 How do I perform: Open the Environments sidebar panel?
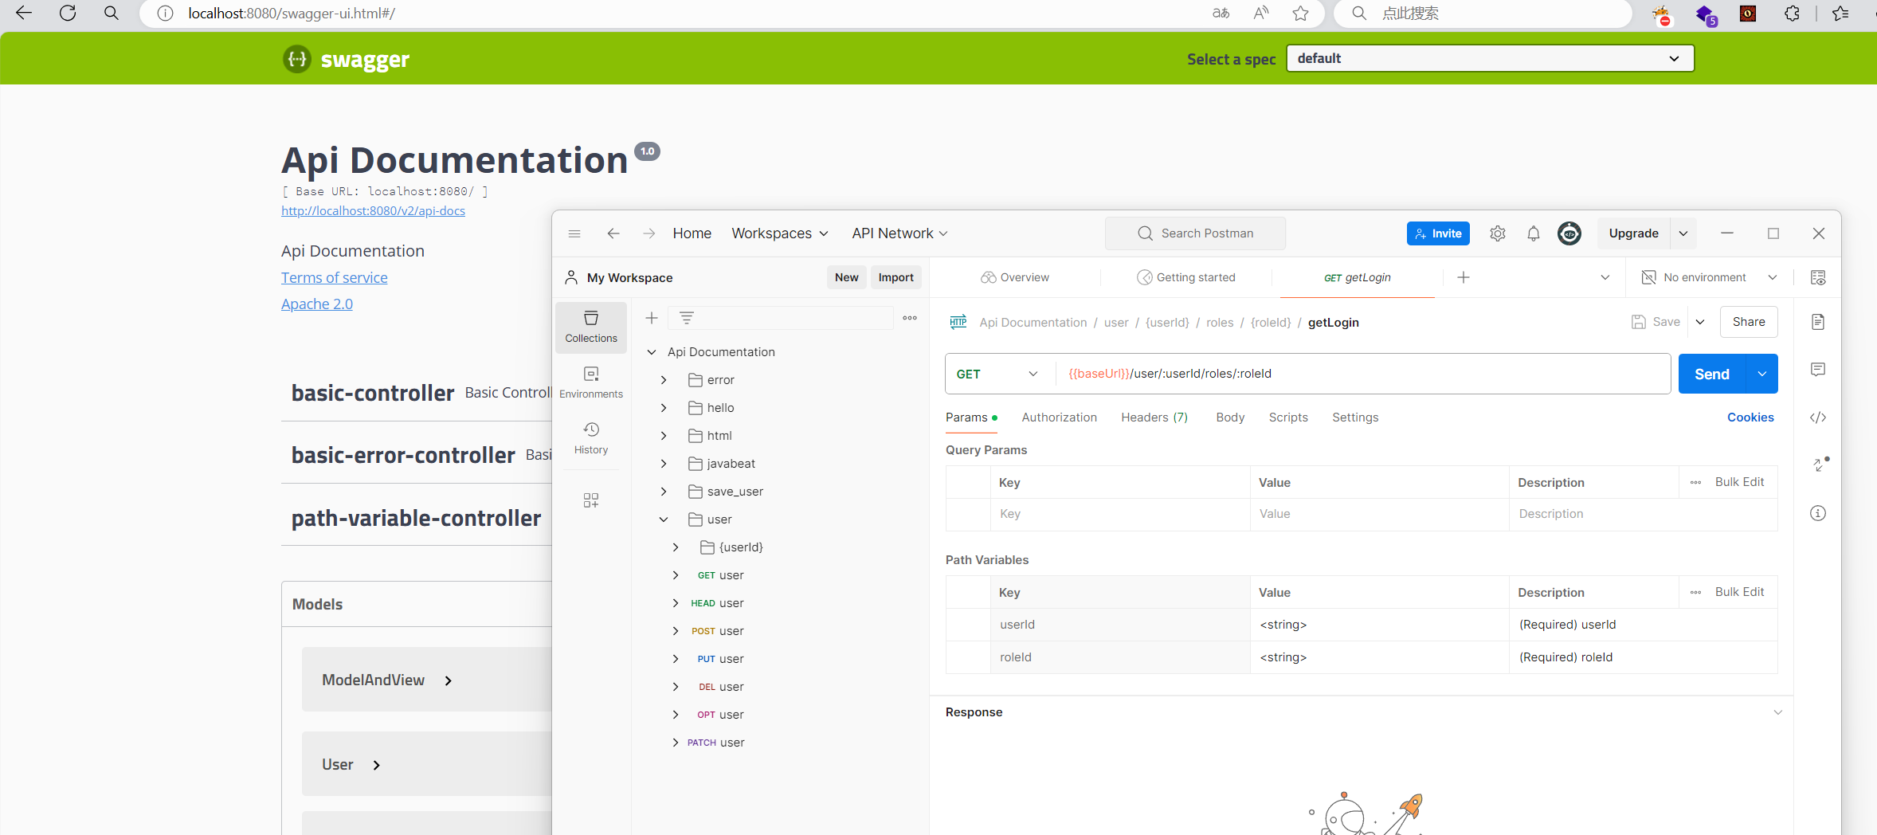pos(590,382)
